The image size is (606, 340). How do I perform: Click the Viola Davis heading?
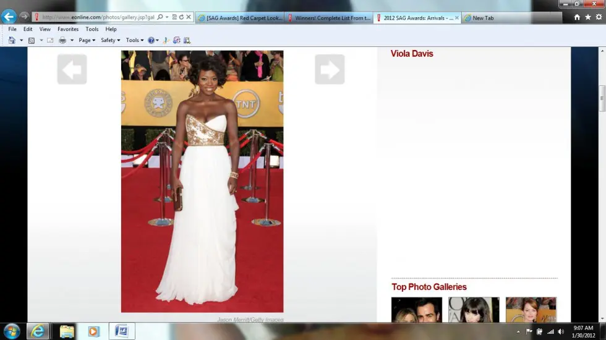(x=412, y=54)
